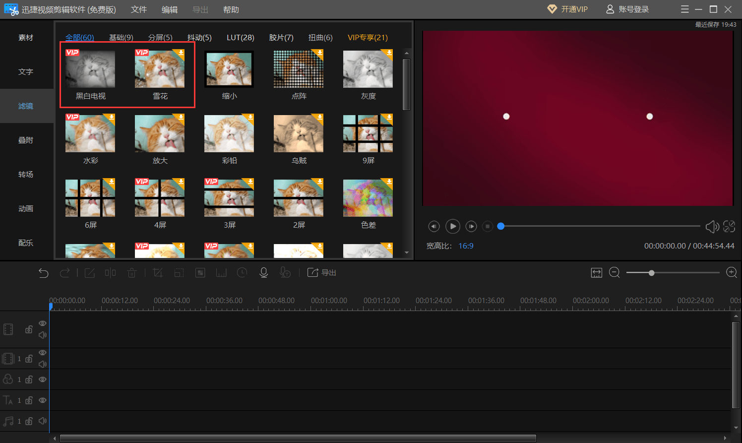Click filter list scrollbar down arrow
Image resolution: width=742 pixels, height=443 pixels.
tap(407, 253)
